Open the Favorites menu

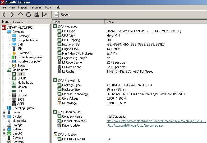tap(35, 7)
